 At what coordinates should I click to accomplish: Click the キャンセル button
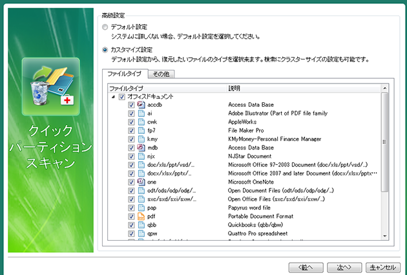[x=383, y=267]
